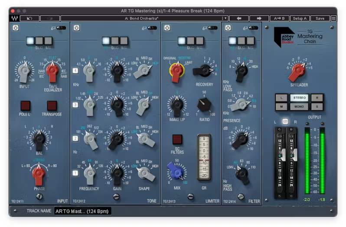Select STEREO monitoring mode

pyautogui.click(x=299, y=98)
